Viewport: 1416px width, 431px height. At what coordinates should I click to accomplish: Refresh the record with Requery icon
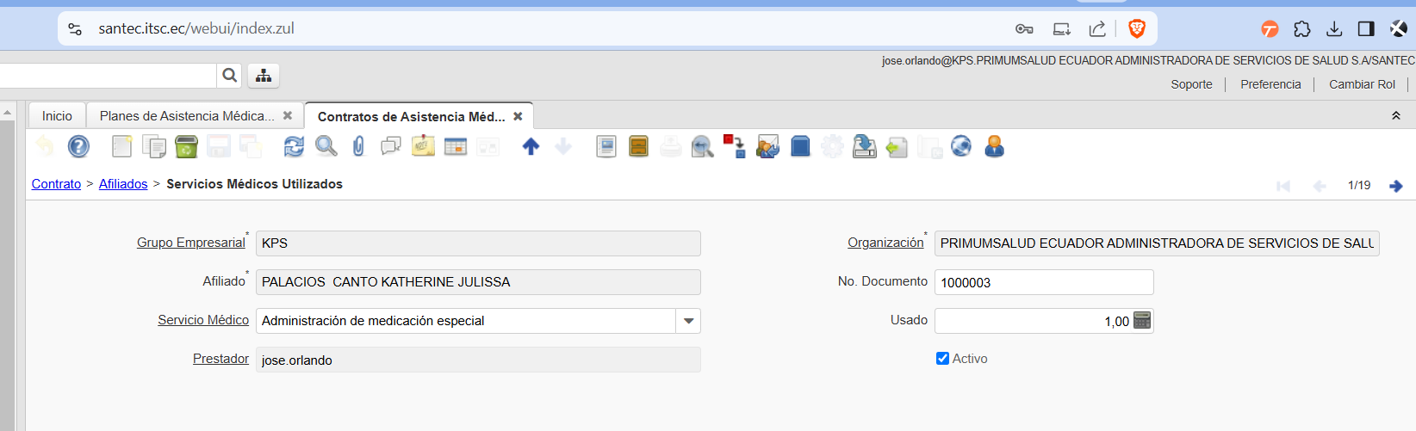[294, 147]
